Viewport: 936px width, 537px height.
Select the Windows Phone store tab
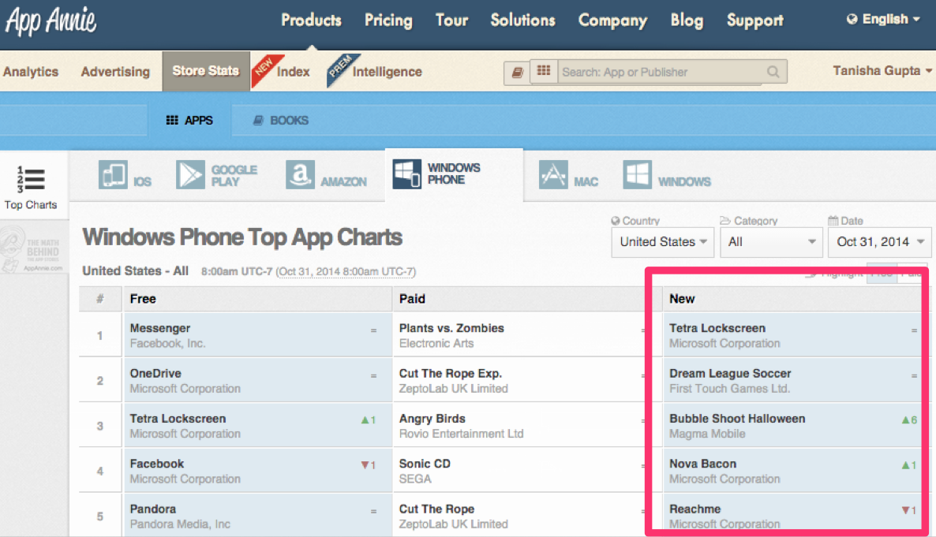pyautogui.click(x=454, y=174)
